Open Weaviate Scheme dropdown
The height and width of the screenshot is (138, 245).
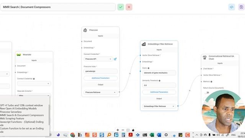[34, 95]
